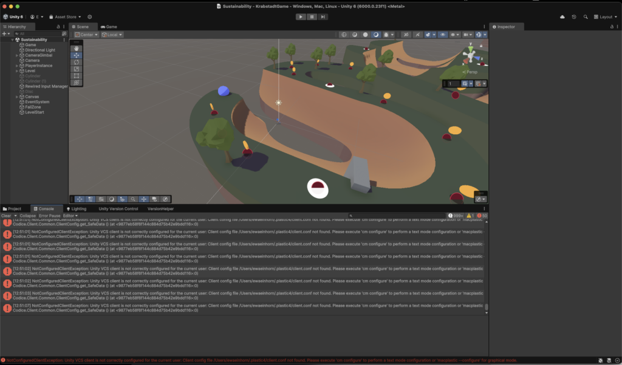Select the Hand view tool

pos(76,49)
